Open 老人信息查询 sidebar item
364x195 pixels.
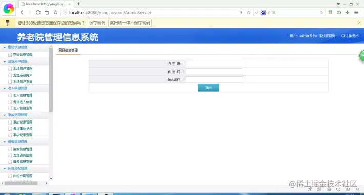(23, 108)
